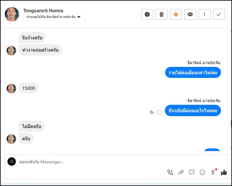Delete conversation with the trash icon

pyautogui.click(x=162, y=14)
